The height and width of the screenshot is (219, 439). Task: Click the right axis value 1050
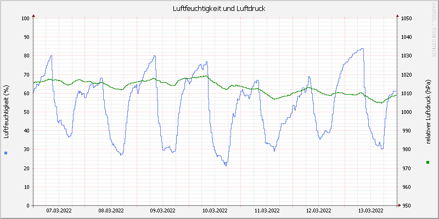(406, 19)
